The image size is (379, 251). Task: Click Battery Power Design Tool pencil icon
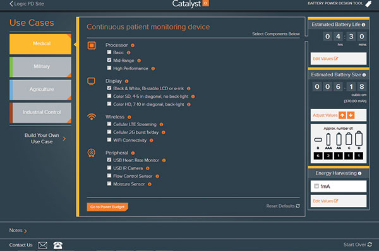click(368, 4)
